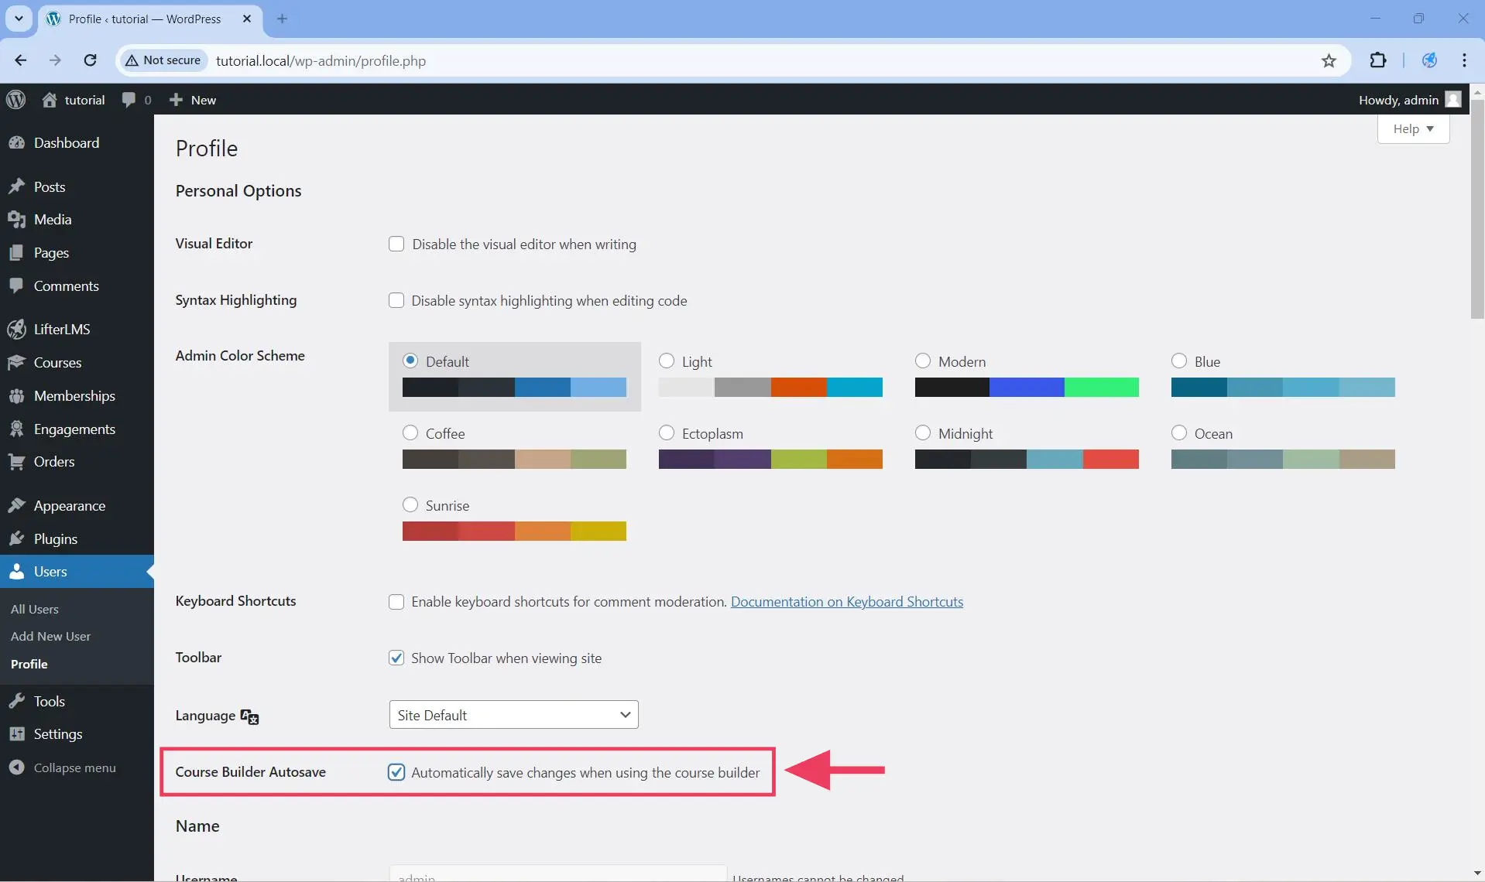Click the Plugins plug icon

click(x=16, y=539)
